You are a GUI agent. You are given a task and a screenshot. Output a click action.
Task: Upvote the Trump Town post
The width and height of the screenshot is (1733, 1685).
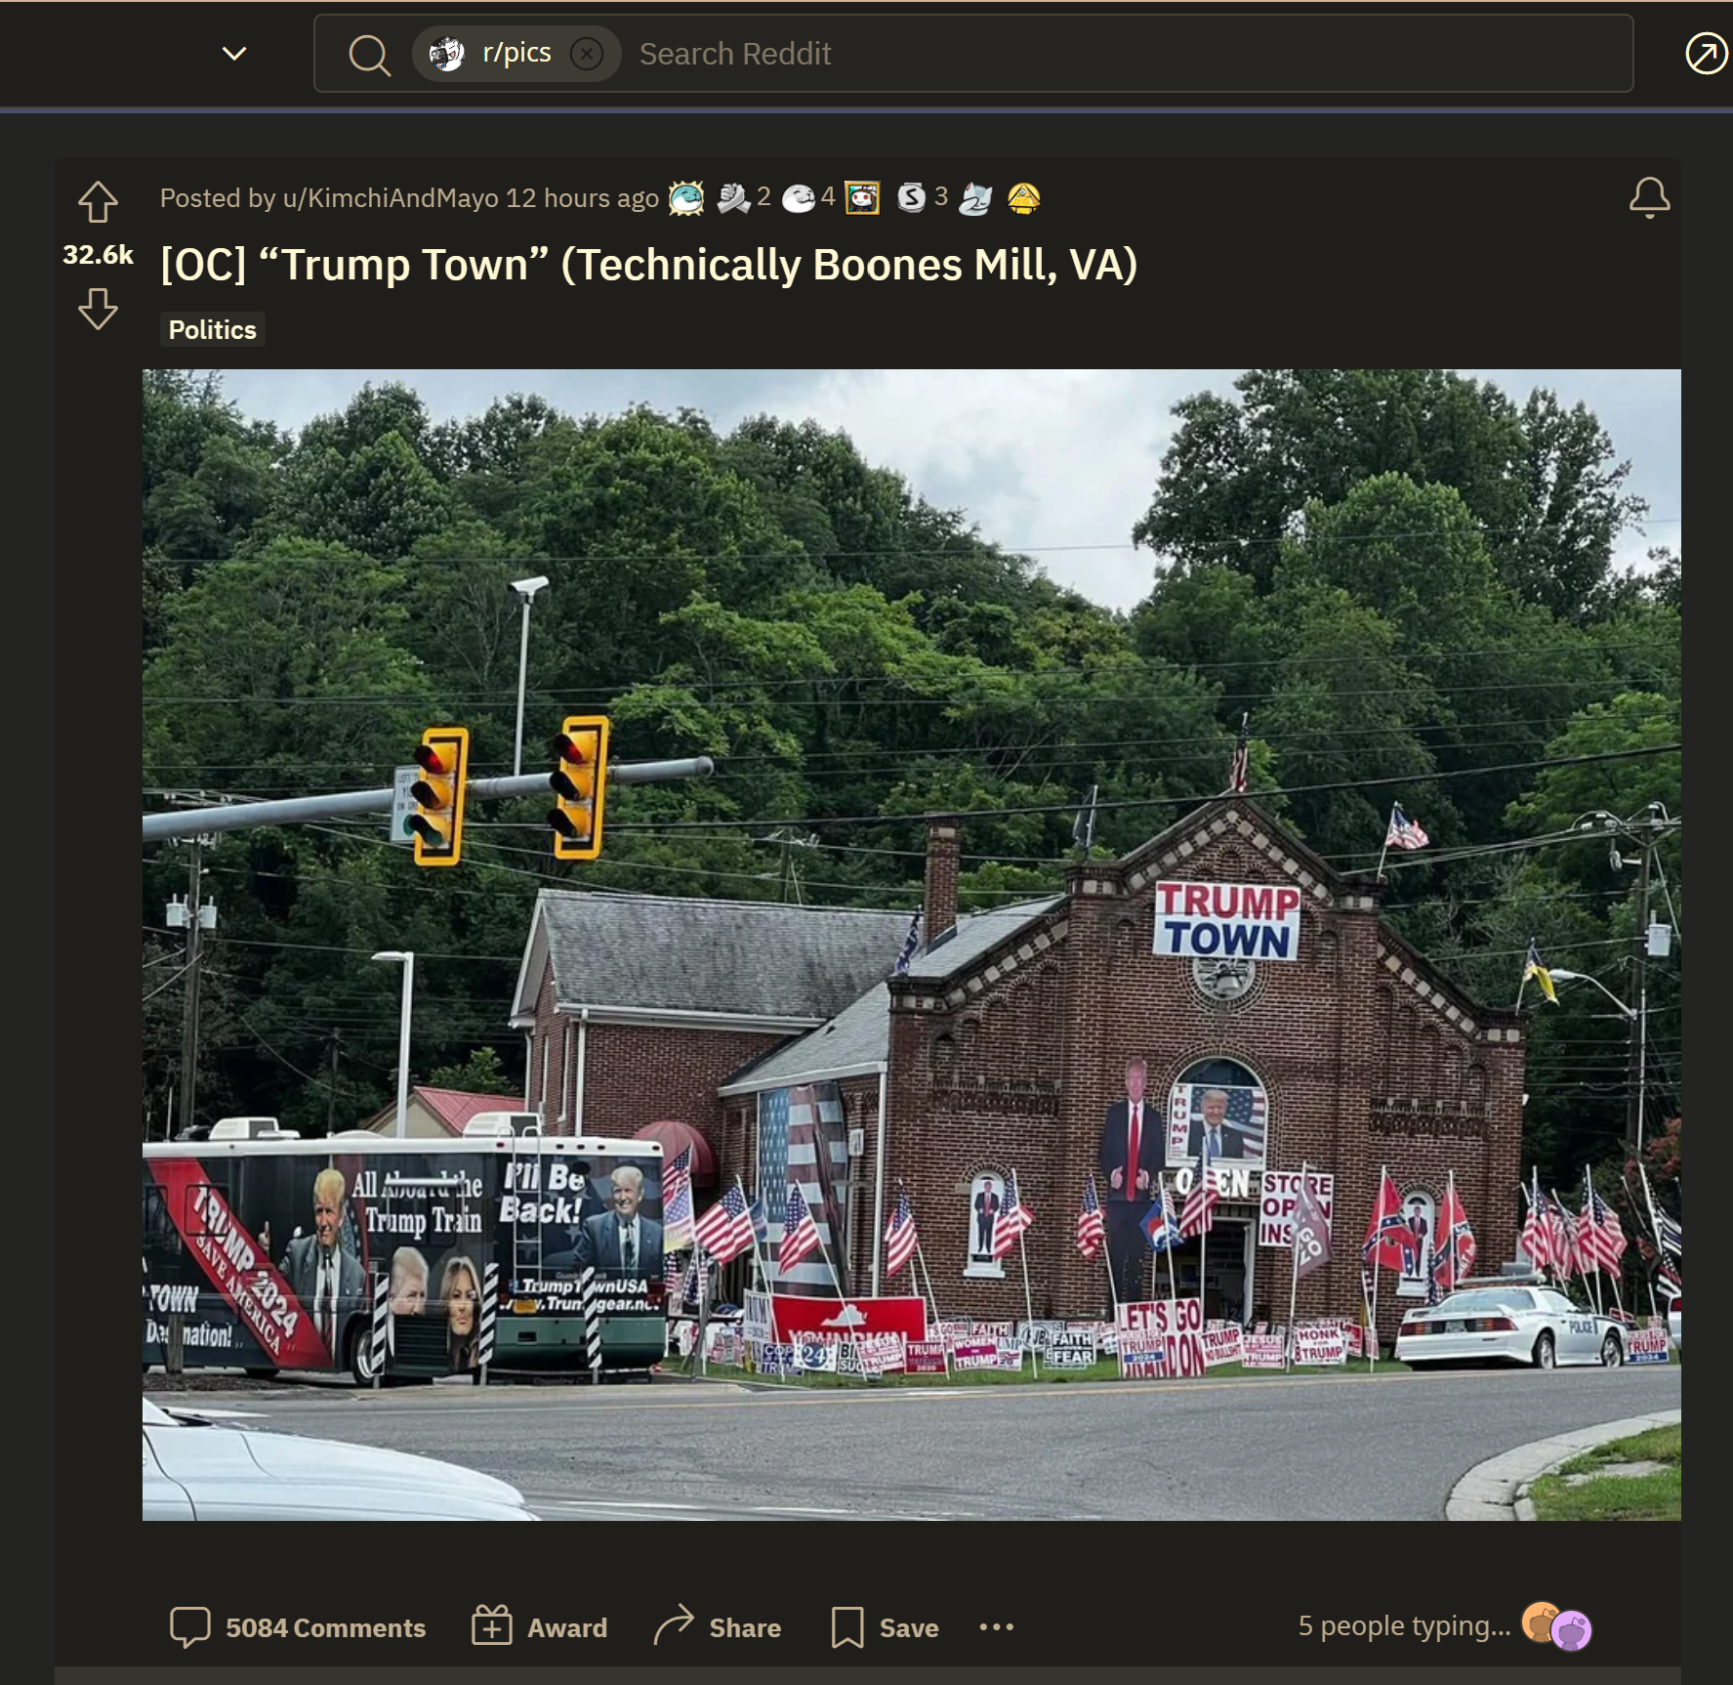pyautogui.click(x=98, y=202)
